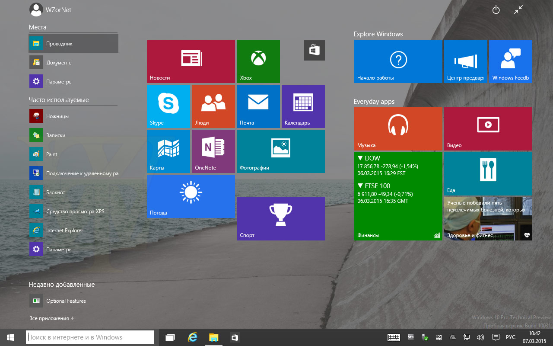Open the Музыка music tile
Viewport: 553px width, 346px height.
(398, 128)
